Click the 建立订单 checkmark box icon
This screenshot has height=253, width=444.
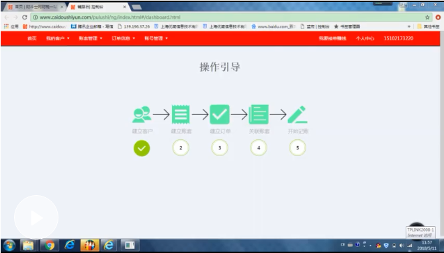point(220,114)
